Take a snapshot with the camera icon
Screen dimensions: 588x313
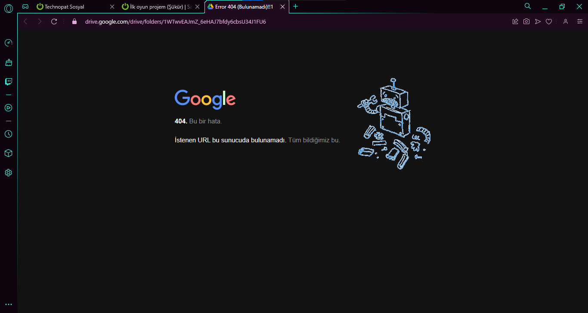click(x=526, y=21)
